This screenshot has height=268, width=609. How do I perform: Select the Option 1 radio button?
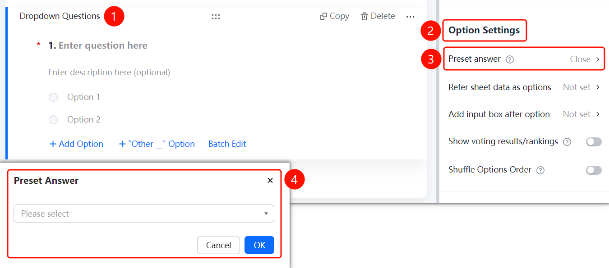coord(53,97)
